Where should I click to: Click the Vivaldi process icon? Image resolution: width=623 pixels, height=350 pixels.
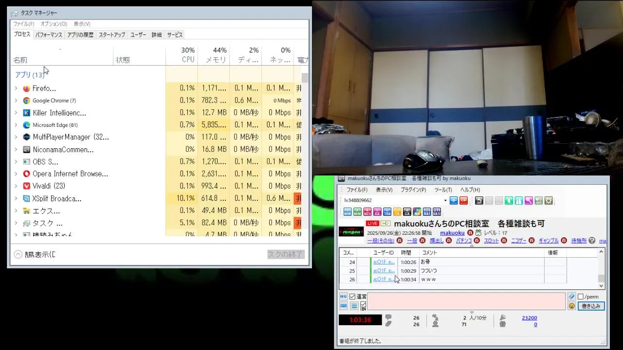[26, 186]
